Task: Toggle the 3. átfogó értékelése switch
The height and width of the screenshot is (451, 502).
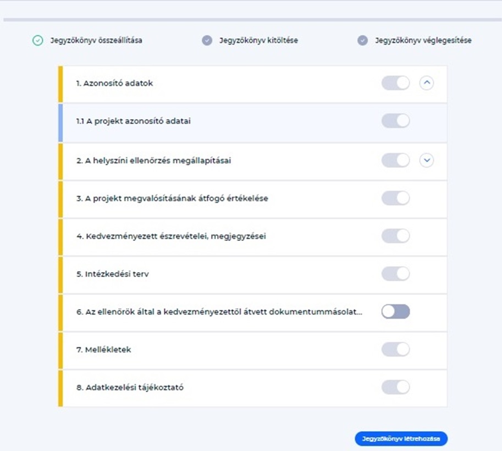Action: [x=395, y=198]
